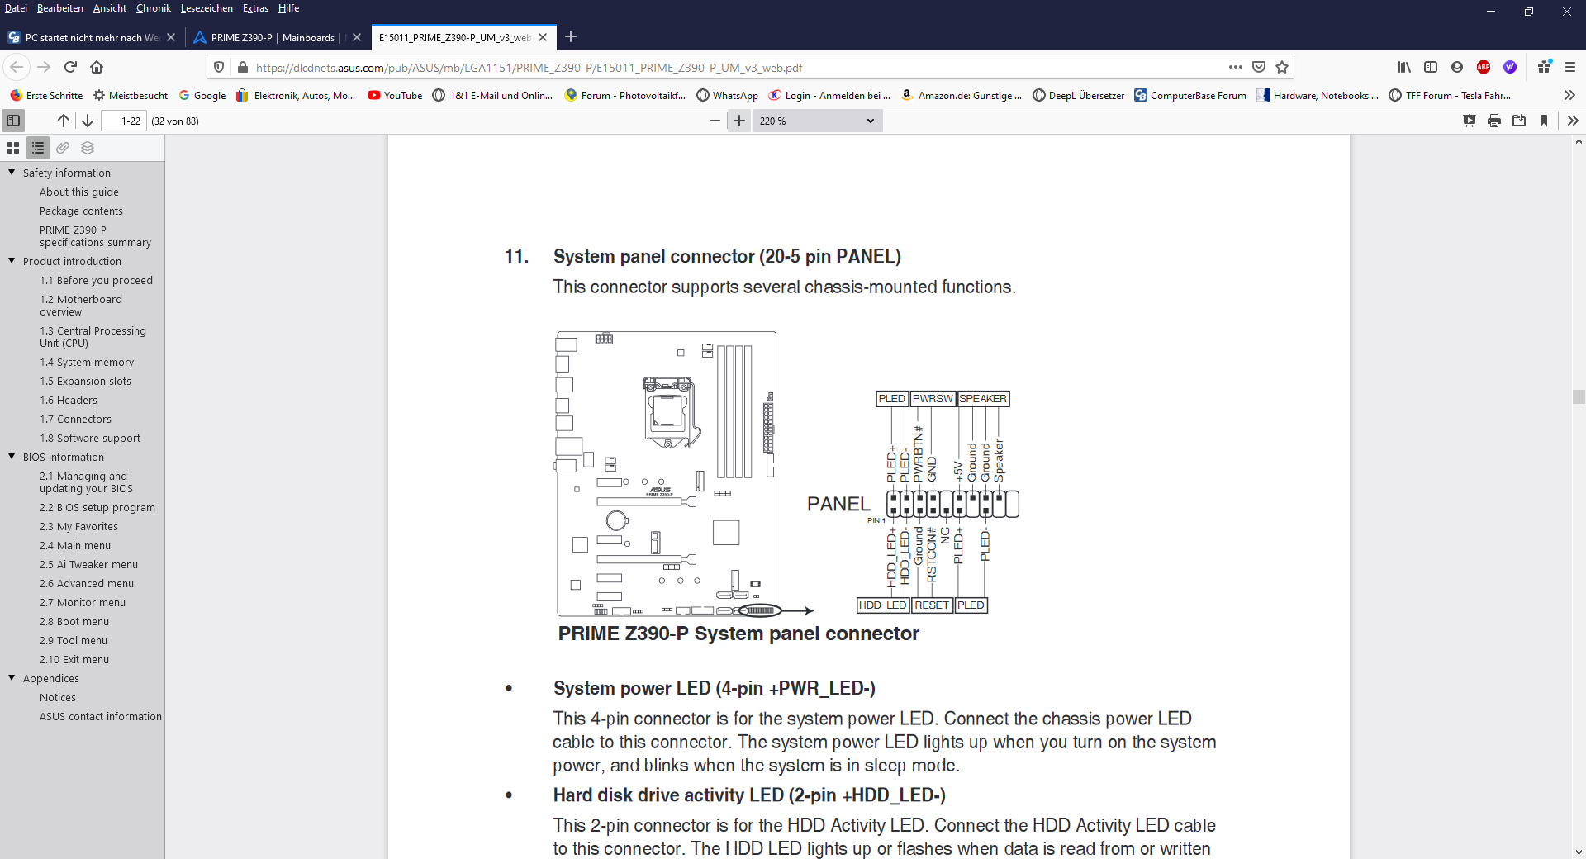1586x859 pixels.
Task: Click the purple extension icon in toolbar
Action: click(1510, 67)
